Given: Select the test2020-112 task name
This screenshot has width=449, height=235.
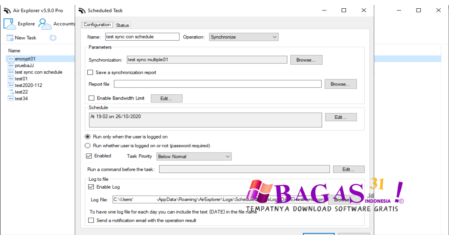Looking at the screenshot, I should click(29, 85).
